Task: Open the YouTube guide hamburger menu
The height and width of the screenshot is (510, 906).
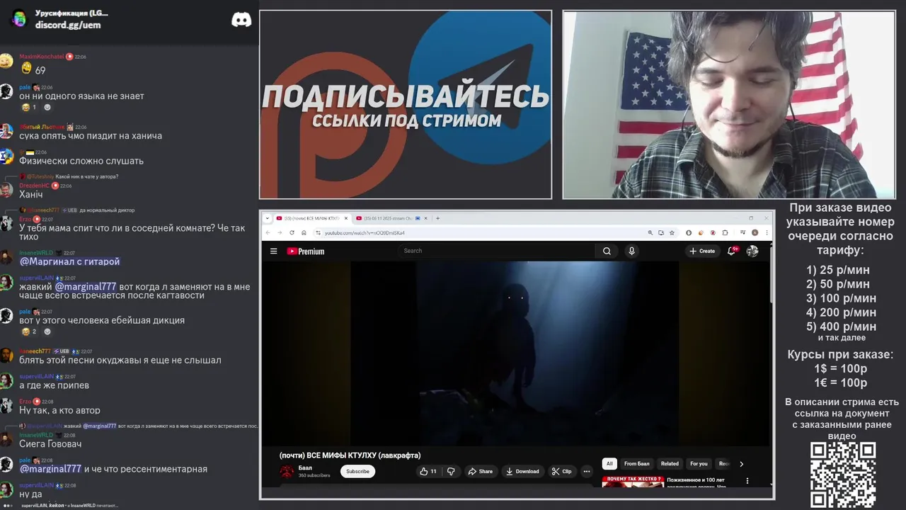Action: (273, 251)
